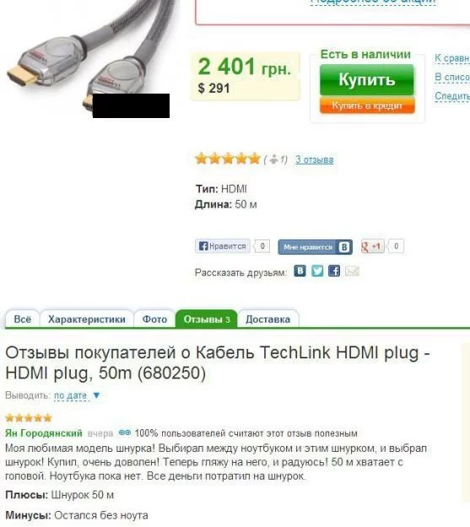Viewport: 470px width, 527px height.
Task: Open reviewer profile Ян Городянский
Action: [44, 433]
